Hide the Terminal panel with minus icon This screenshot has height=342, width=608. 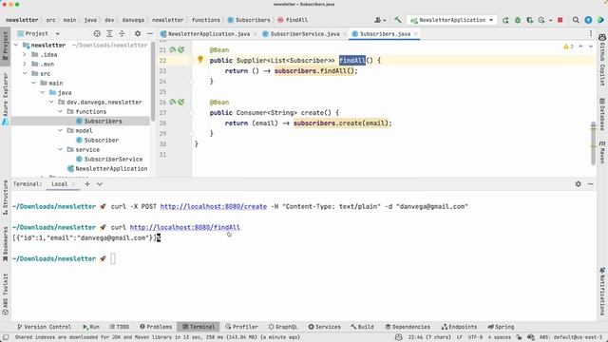tap(590, 183)
